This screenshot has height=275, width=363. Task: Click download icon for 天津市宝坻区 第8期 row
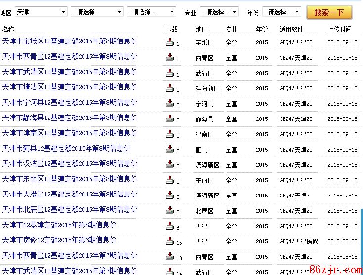pyautogui.click(x=170, y=42)
